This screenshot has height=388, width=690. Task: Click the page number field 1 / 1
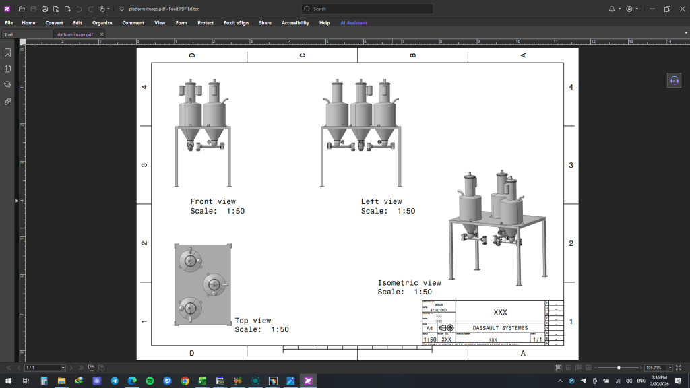42,368
